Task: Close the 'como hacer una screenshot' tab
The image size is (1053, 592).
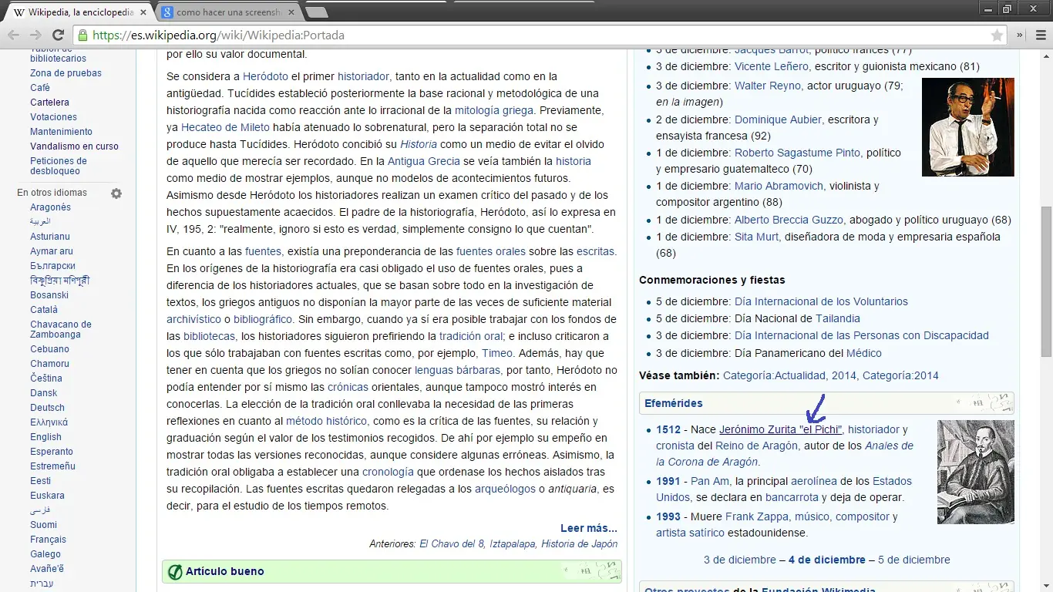Action: [291, 12]
